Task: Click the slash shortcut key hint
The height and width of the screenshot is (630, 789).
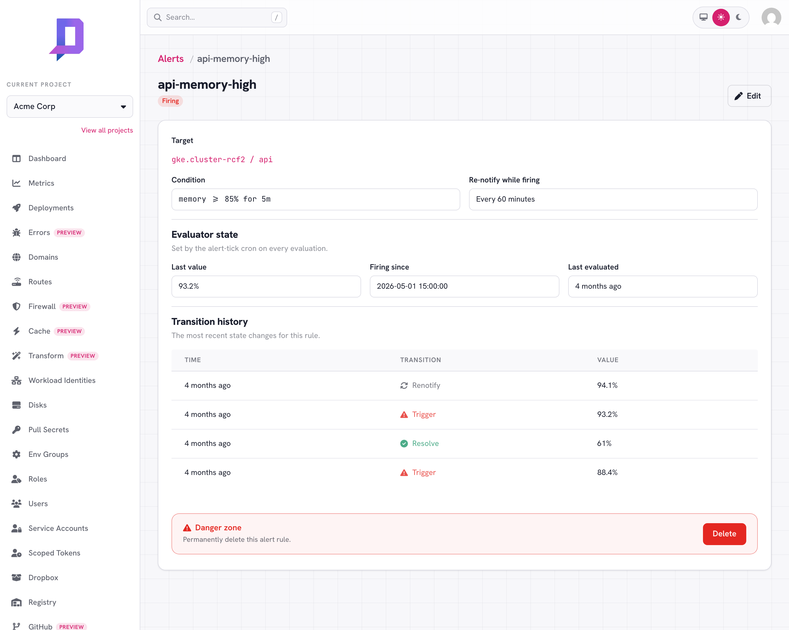Action: pyautogui.click(x=276, y=17)
